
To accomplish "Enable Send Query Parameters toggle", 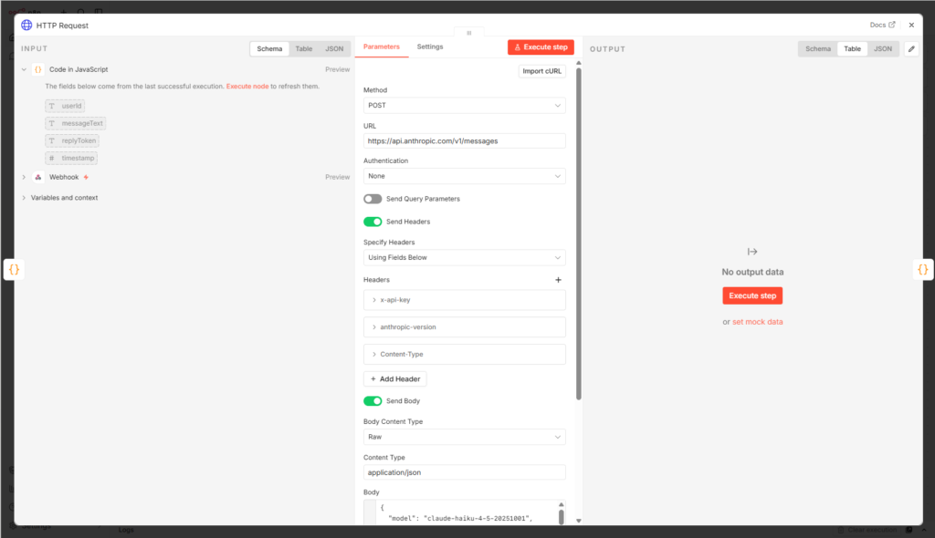I will (x=373, y=199).
